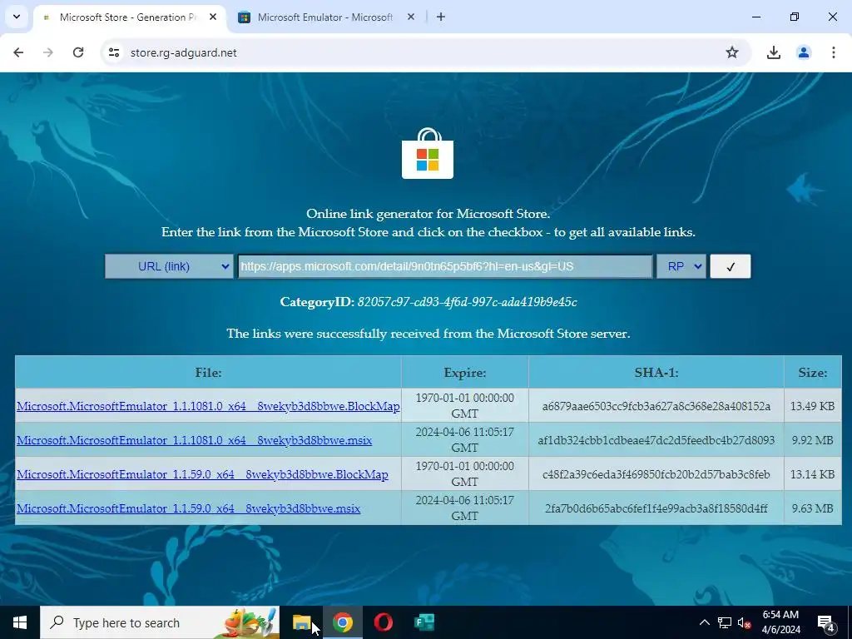Click SHA-1 hash 2fa7b0d6b65abc6fef1f4e99acb3a8f18580d4ff
852x639 pixels.
pos(656,508)
